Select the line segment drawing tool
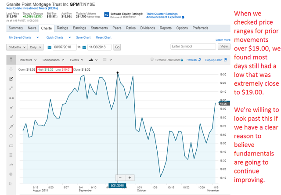 coord(11,88)
